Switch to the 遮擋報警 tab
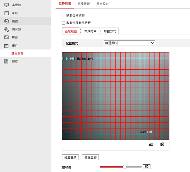This screenshot has width=190, height=172. (84, 4)
